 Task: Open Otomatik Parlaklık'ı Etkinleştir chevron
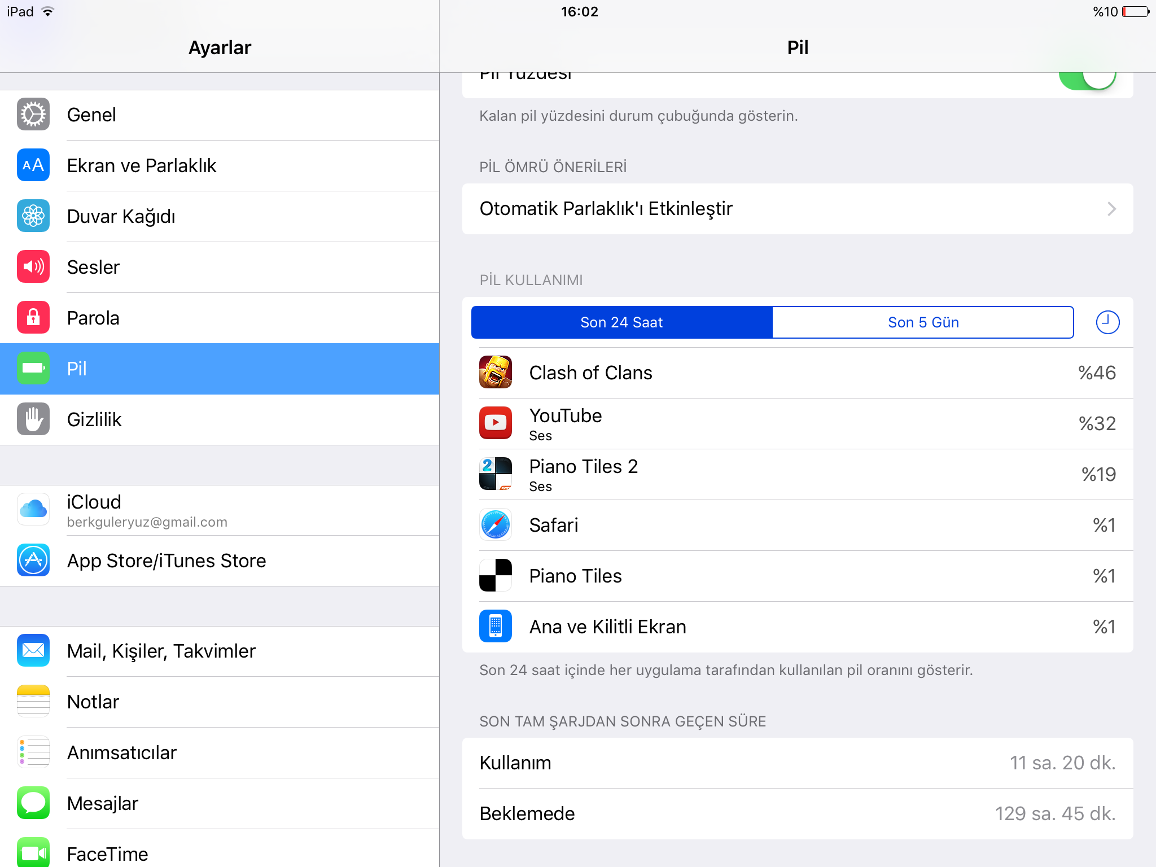point(1111,209)
